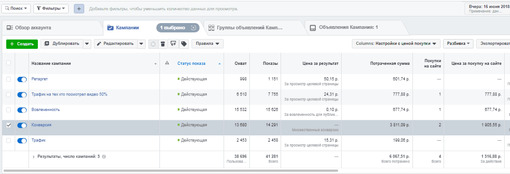Click the Дублировать button
The image size is (510, 174).
click(62, 44)
